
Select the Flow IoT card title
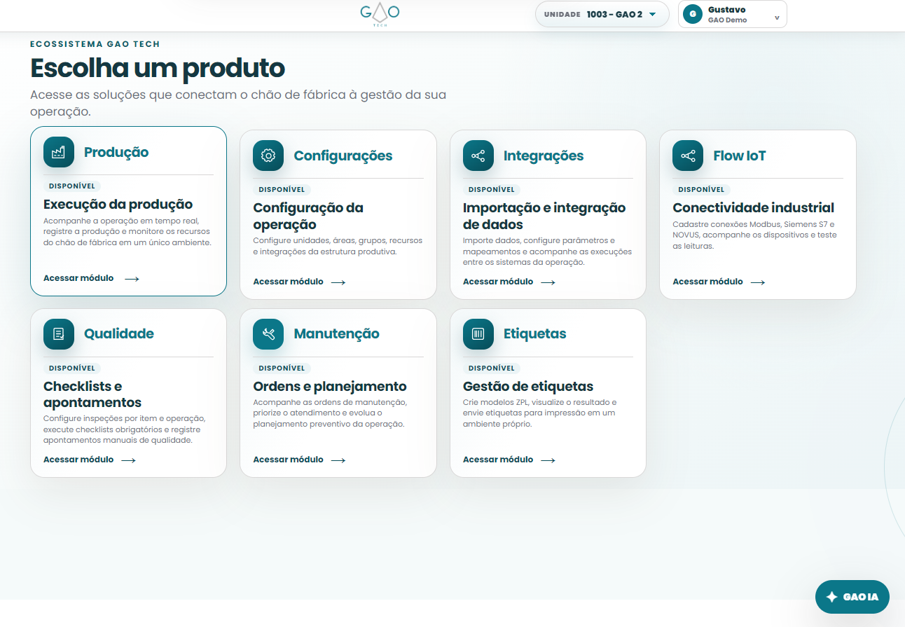pyautogui.click(x=740, y=156)
